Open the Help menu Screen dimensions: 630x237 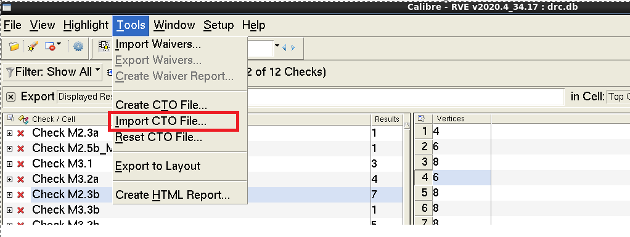pyautogui.click(x=253, y=26)
